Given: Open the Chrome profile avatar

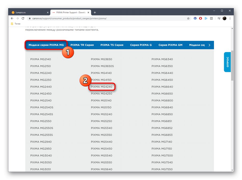Looking at the screenshot, I should coord(224,18).
